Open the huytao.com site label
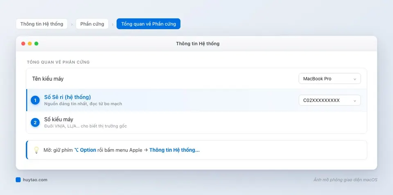This screenshot has height=195, width=393. pyautogui.click(x=35, y=180)
